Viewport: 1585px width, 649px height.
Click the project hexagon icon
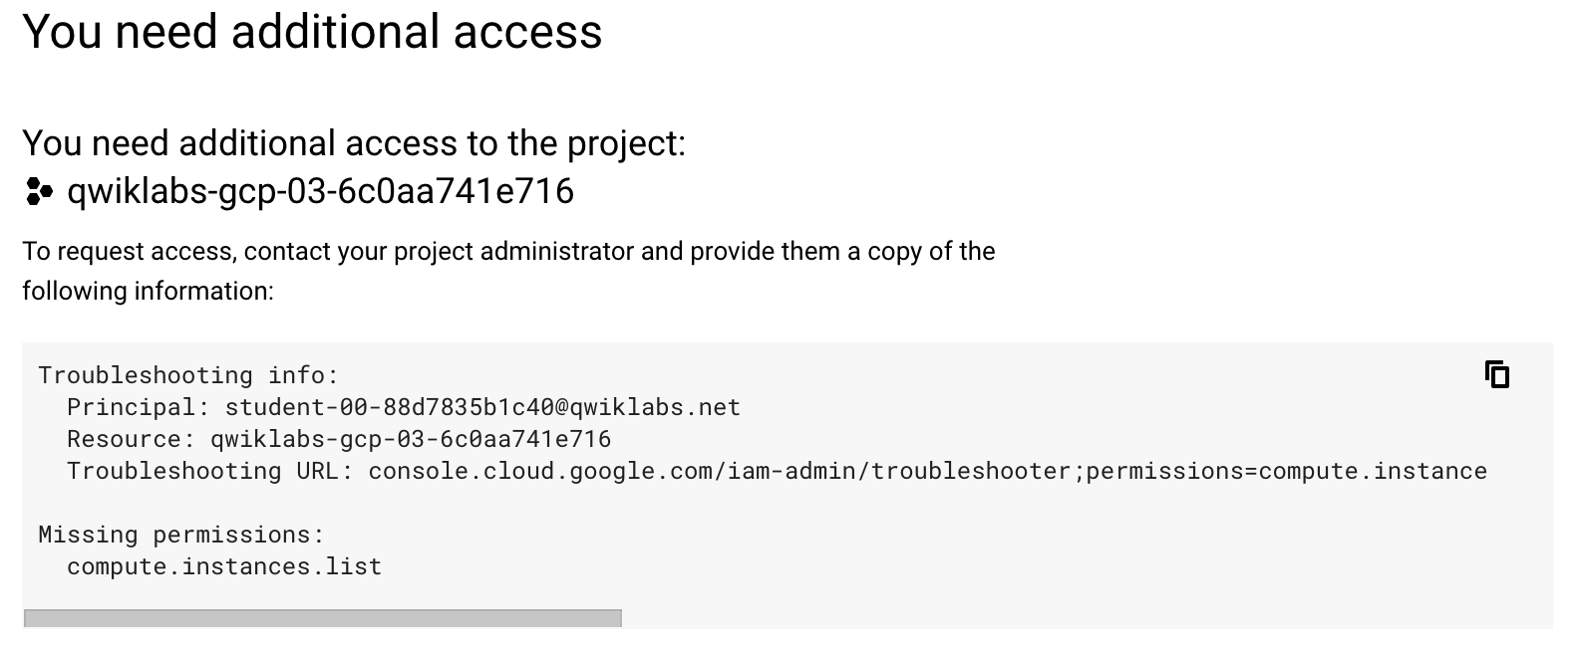tap(38, 192)
